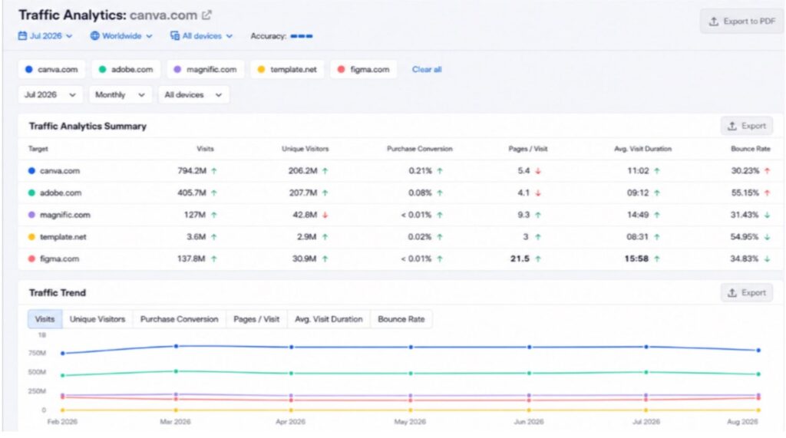Switch to the Avg. Visit Duration tab
The height and width of the screenshot is (438, 786).
[x=329, y=319]
